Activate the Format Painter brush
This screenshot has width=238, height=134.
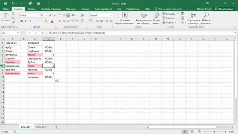pos(13,22)
